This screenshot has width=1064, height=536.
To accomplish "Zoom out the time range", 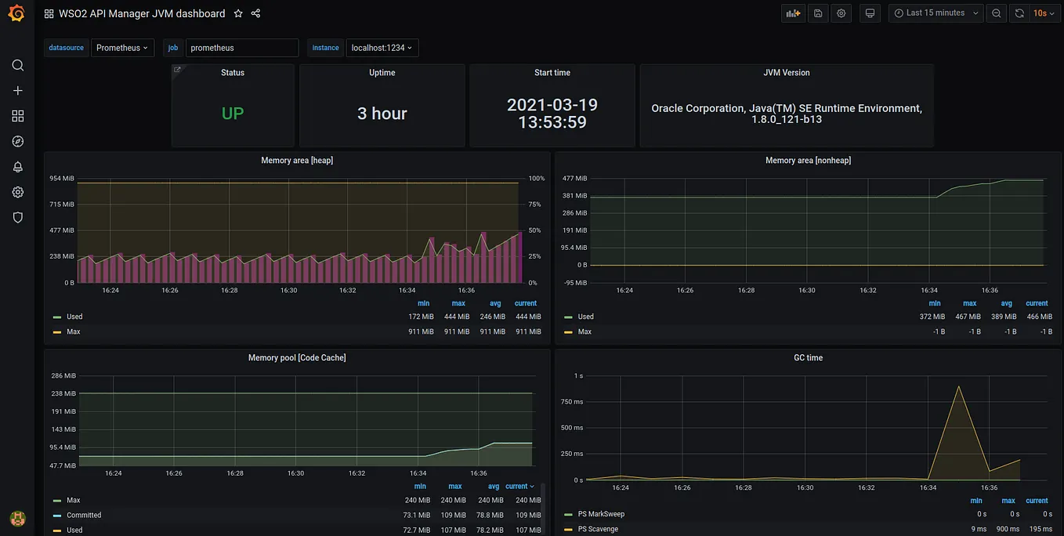I will tap(997, 13).
